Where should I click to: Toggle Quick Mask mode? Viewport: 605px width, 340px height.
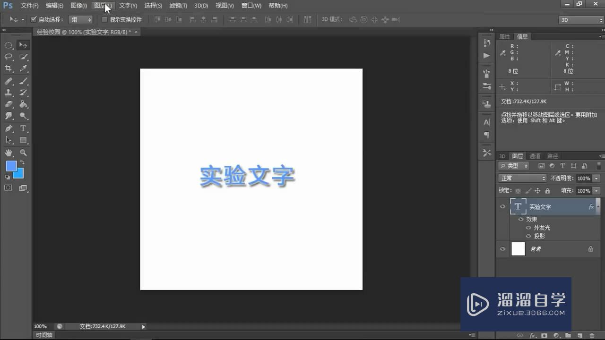point(9,188)
